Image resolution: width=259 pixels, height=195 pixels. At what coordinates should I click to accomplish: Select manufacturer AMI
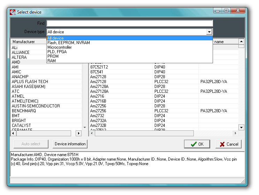pyautogui.click(x=46, y=67)
